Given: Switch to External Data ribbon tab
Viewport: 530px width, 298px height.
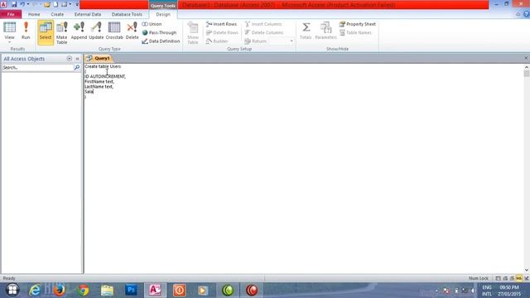Looking at the screenshot, I should tap(88, 14).
